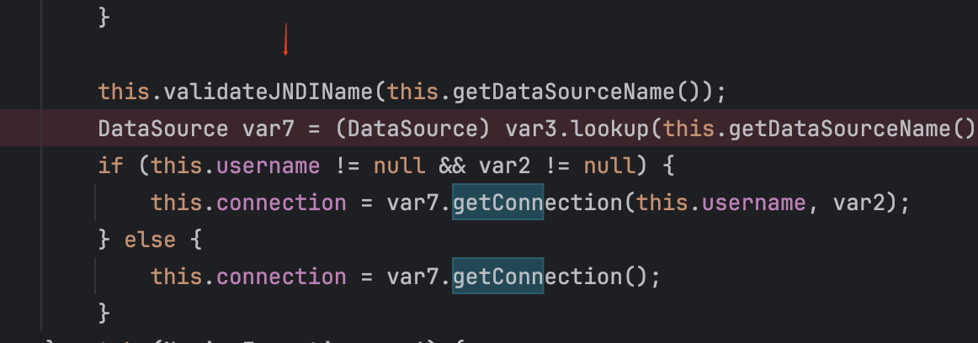Click the validateJNDIName method call

[268, 92]
